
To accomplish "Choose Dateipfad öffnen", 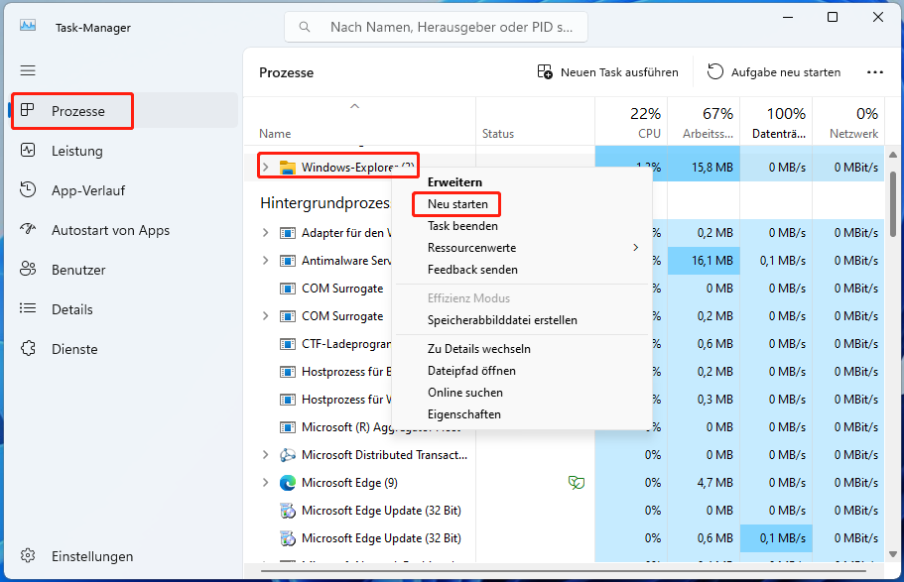I will pos(522,371).
